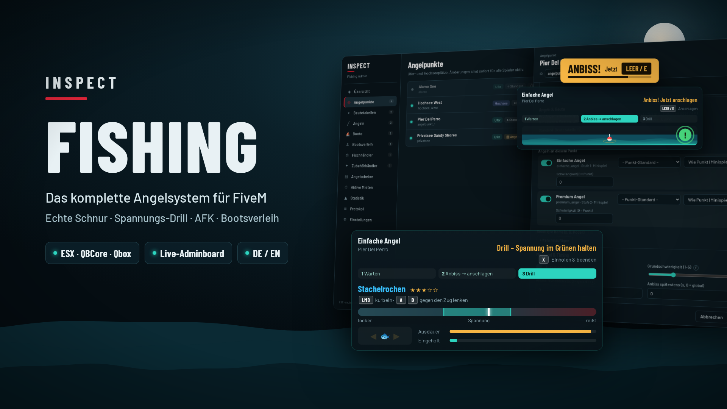727x409 pixels.
Task: Click the right arrow beside the fish
Action: (396, 337)
